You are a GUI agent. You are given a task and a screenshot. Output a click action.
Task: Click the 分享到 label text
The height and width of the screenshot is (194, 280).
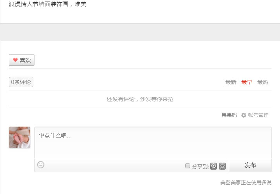[200, 167]
